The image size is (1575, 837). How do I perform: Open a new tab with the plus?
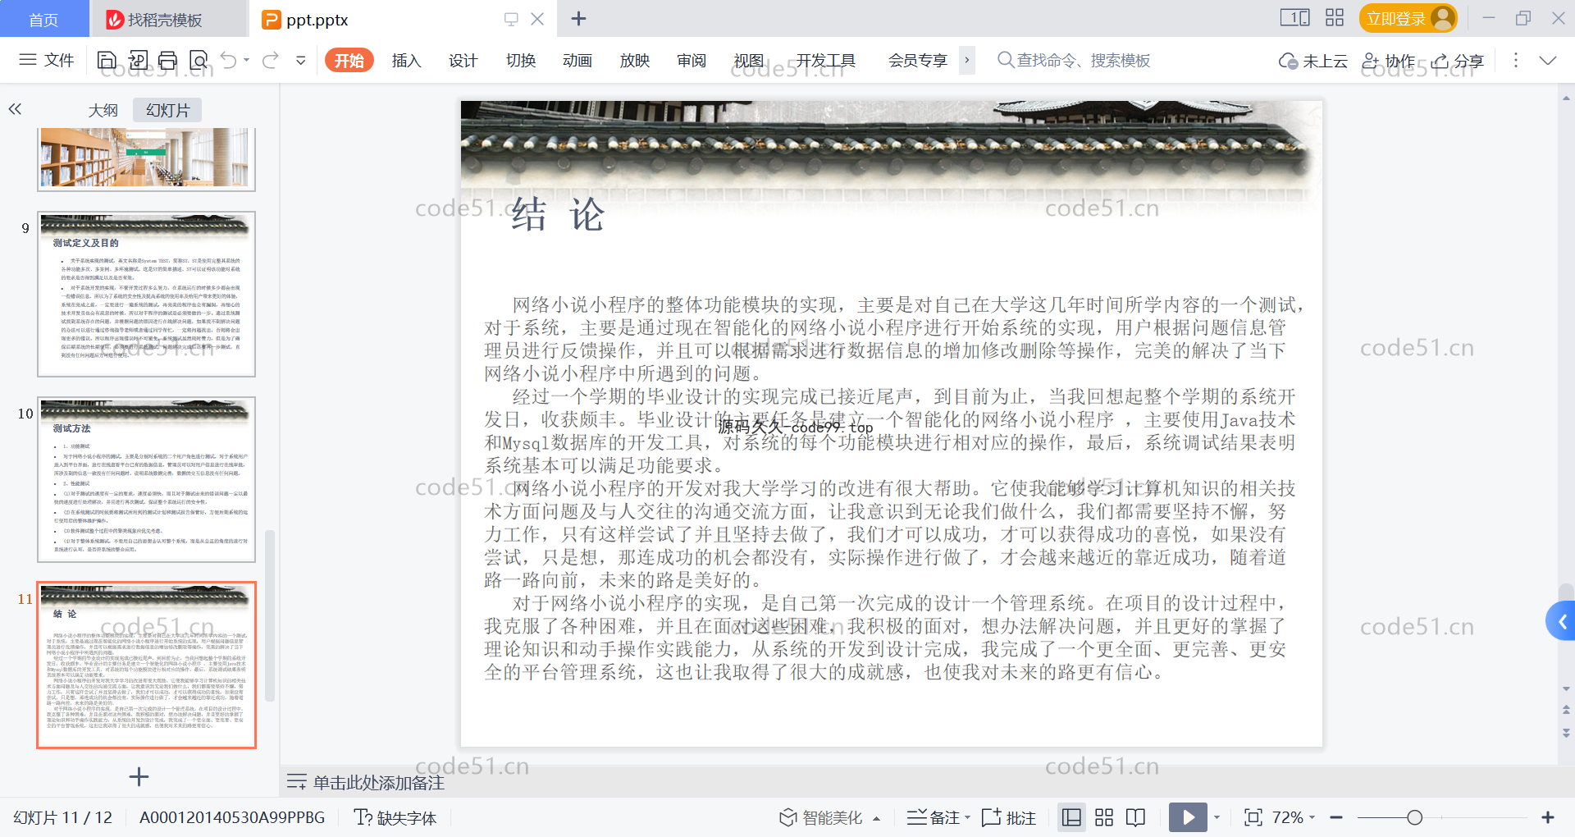[x=578, y=18]
